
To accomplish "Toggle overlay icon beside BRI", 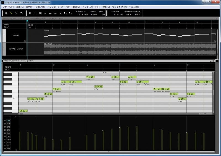I will point(5,130).
